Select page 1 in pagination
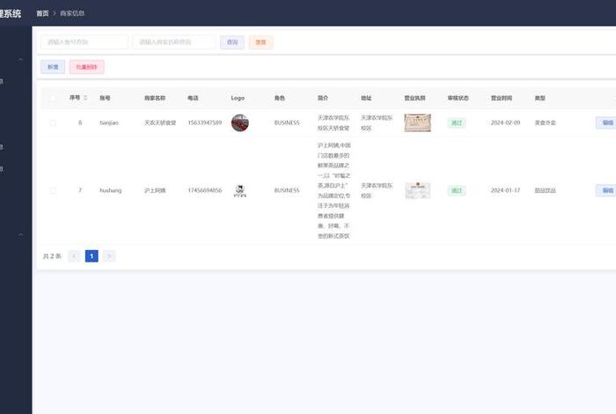This screenshot has width=616, height=414. tap(92, 256)
